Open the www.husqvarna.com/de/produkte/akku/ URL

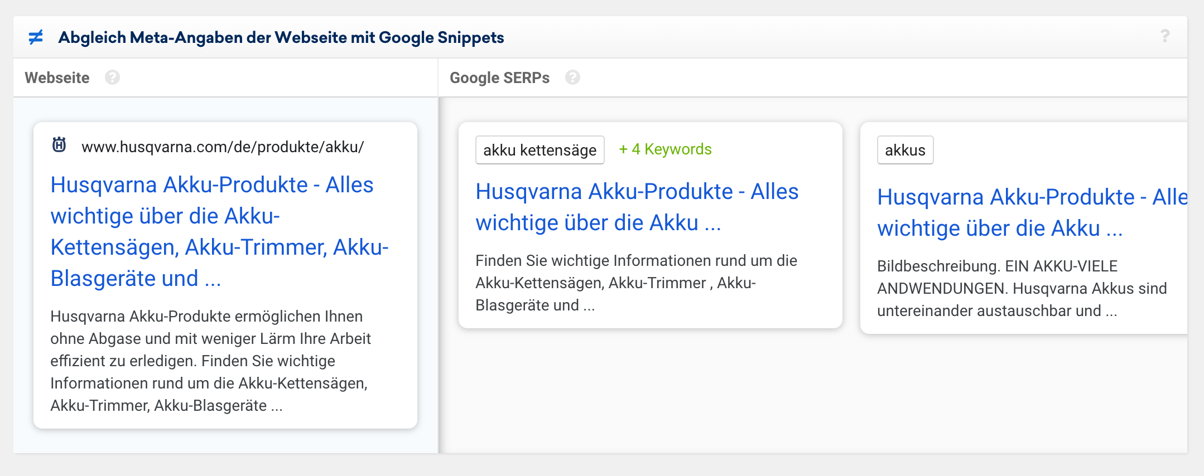223,147
